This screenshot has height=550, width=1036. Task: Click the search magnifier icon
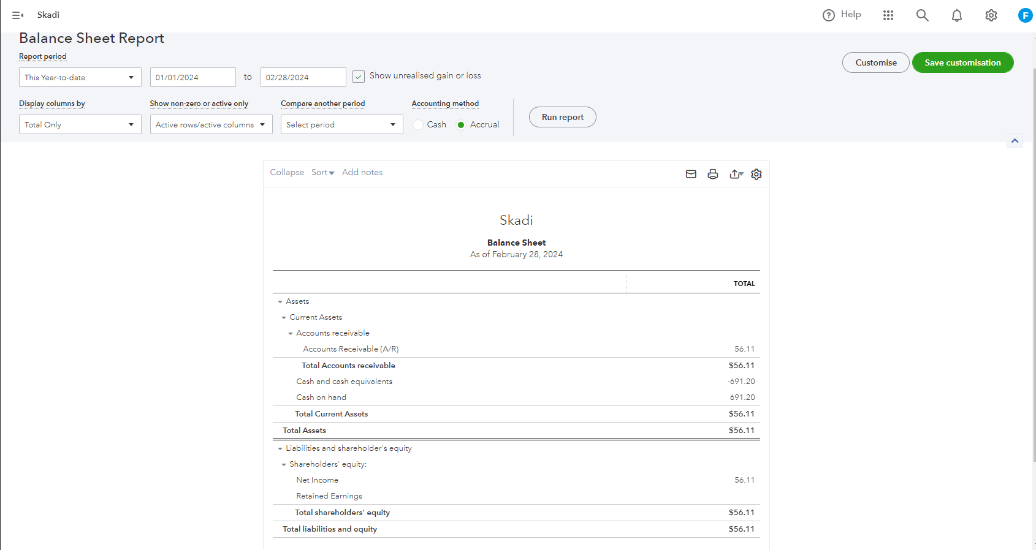coord(922,15)
